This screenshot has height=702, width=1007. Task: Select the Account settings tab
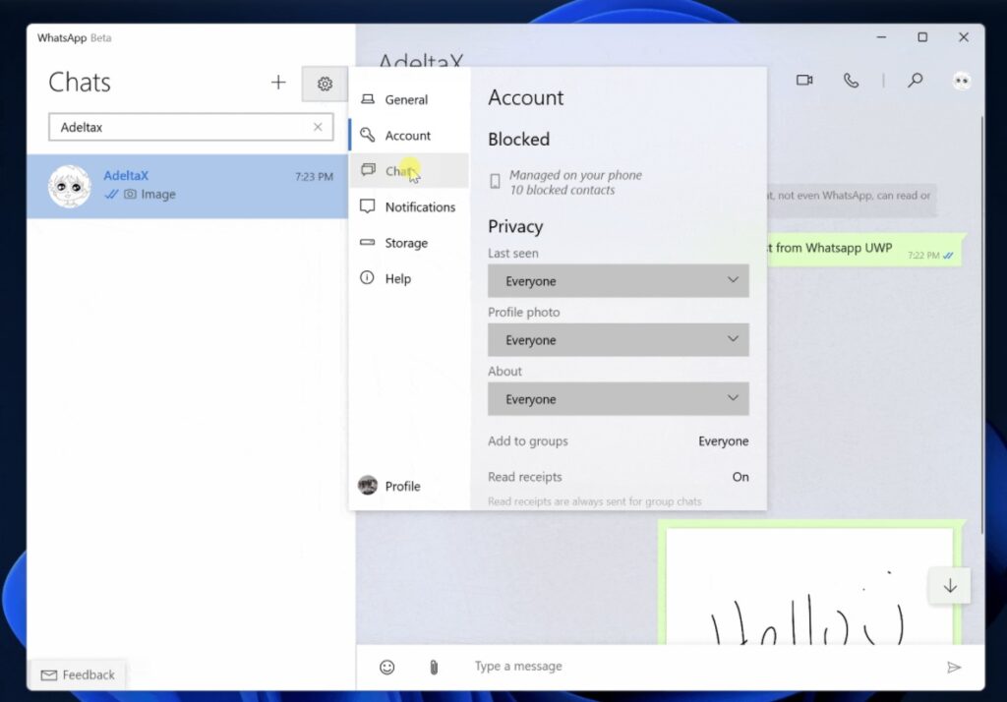click(x=410, y=136)
